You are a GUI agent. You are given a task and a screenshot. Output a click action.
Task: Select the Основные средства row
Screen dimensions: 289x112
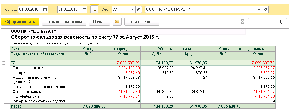tap(143, 92)
